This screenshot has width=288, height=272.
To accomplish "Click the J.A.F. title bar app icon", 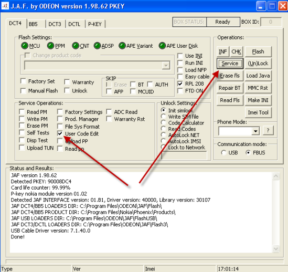I will tap(5, 6).
